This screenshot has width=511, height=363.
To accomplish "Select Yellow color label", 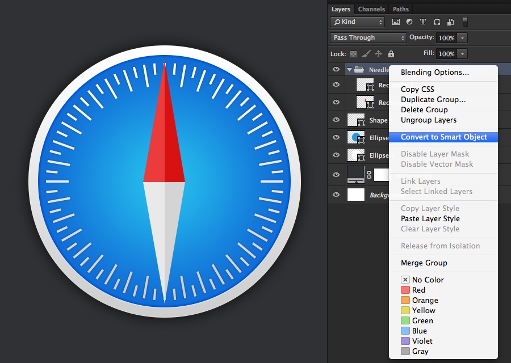I will [x=443, y=311].
